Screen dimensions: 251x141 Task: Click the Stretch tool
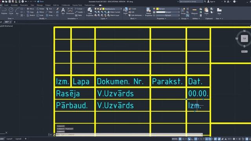[31, 15]
